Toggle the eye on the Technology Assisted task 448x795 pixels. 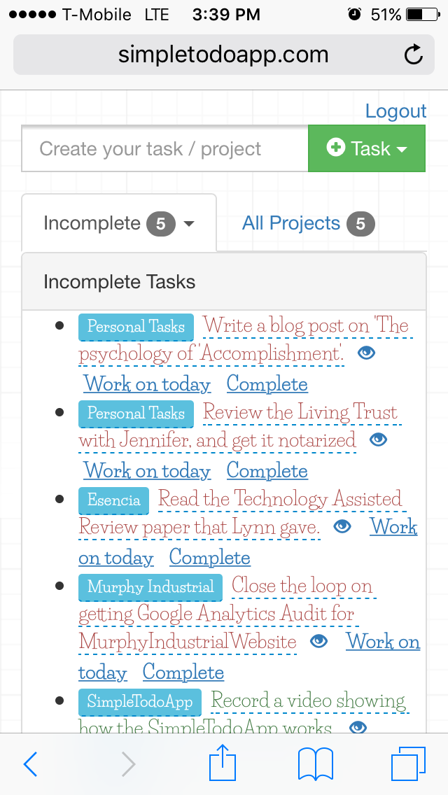coord(342,526)
